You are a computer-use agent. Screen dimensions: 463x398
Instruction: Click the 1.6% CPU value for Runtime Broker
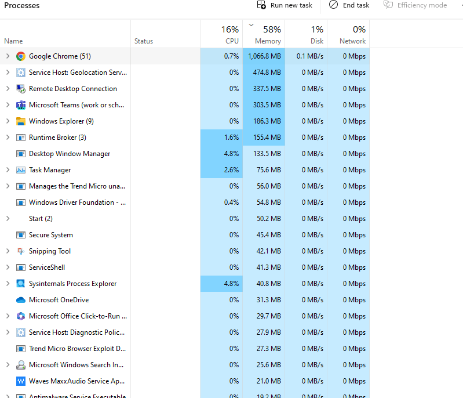click(232, 138)
